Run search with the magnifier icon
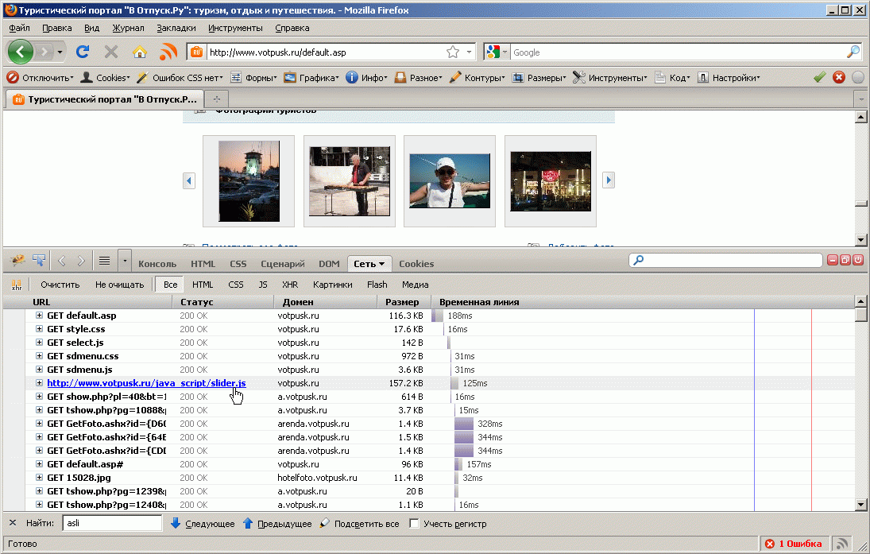Viewport: 870px width, 554px height. click(853, 52)
